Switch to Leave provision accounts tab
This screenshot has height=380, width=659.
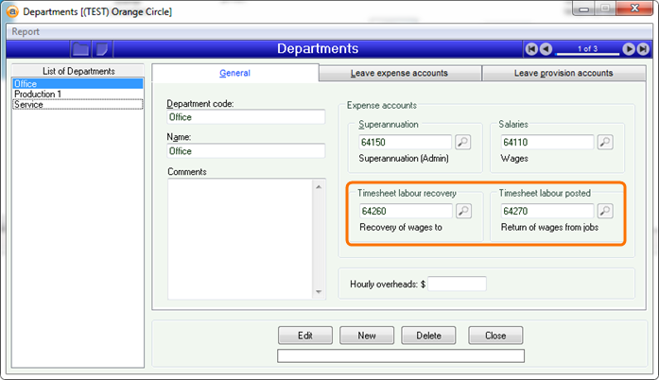pyautogui.click(x=563, y=73)
